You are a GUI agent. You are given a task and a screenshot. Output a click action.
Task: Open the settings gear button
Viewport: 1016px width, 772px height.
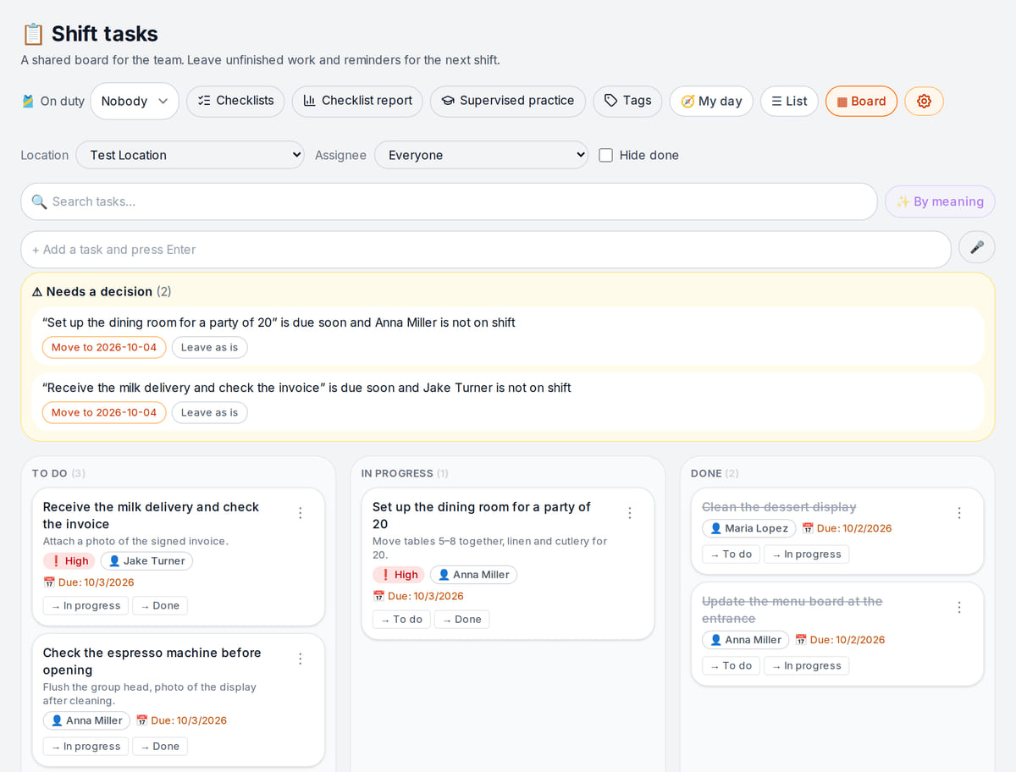click(924, 101)
